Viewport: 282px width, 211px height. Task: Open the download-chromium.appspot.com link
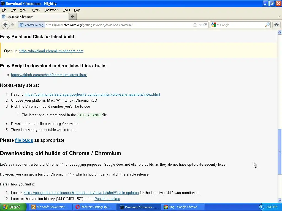[x=51, y=51]
